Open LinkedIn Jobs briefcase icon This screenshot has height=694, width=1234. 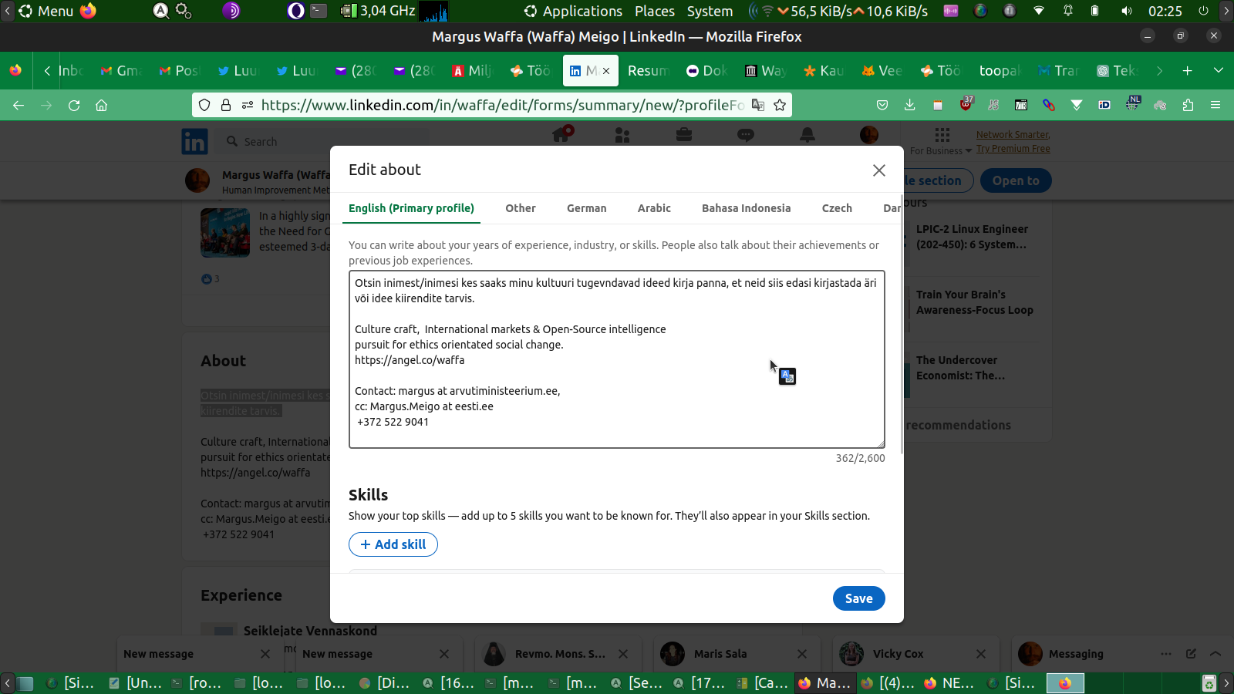(684, 136)
